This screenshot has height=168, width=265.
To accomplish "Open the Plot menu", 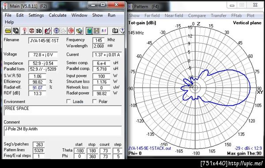I will (250, 15).
